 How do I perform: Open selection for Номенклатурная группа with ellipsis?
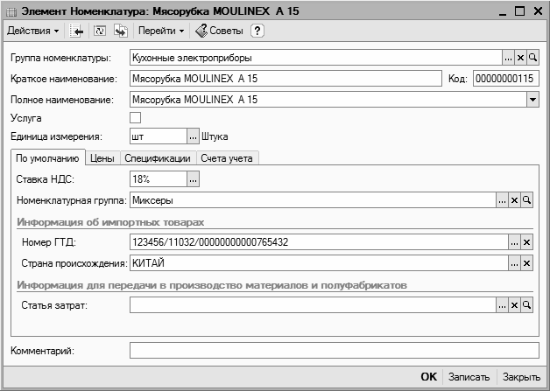(x=502, y=200)
